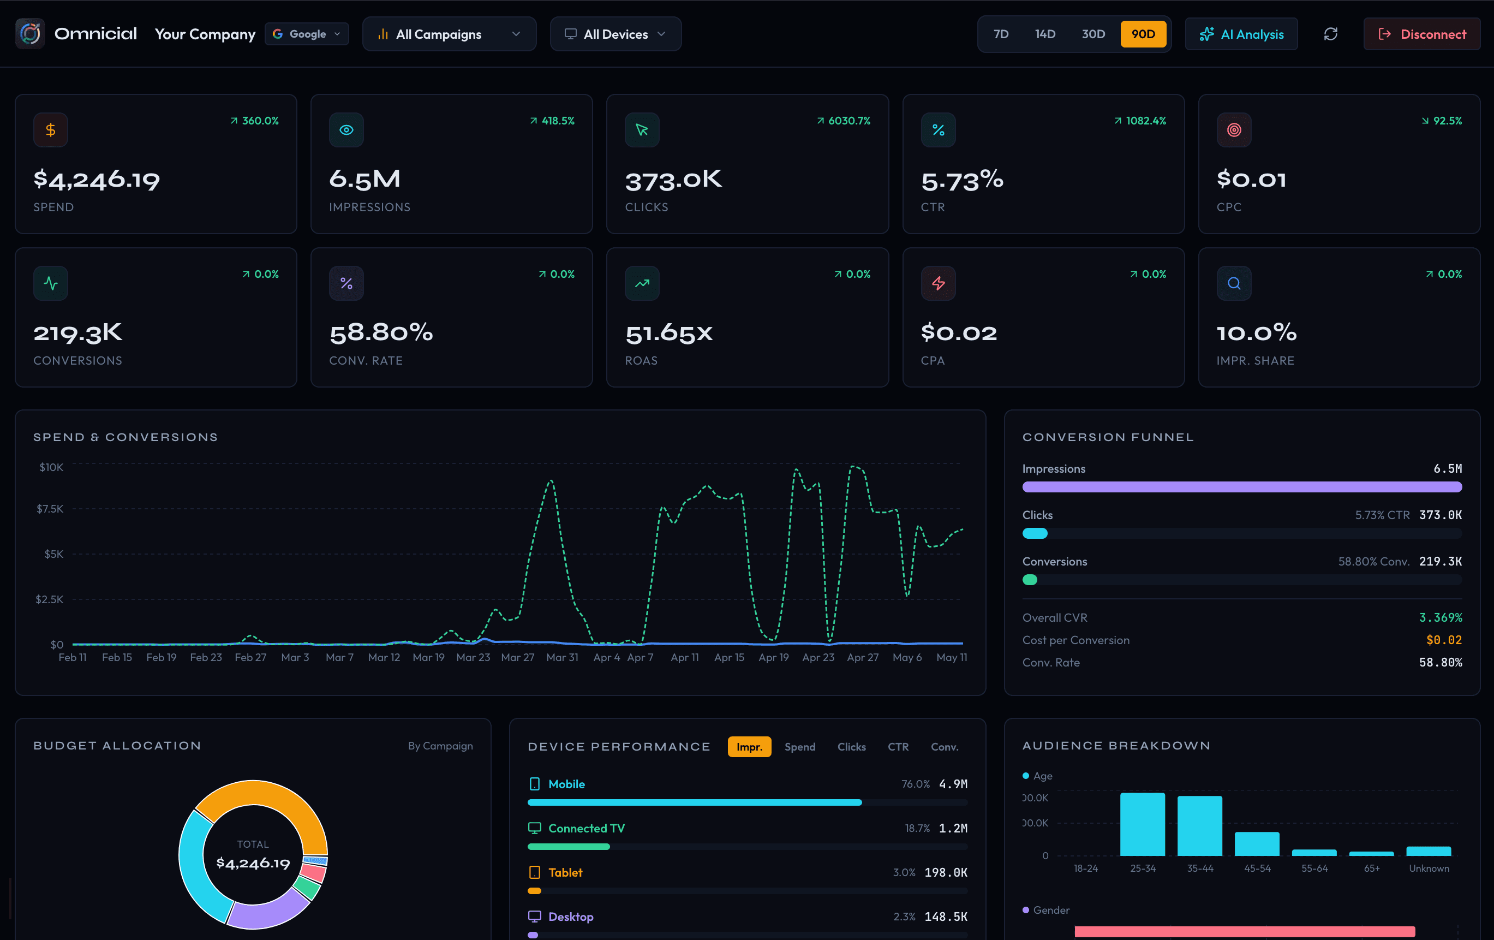Switch device performance to Conv. tab
This screenshot has height=940, width=1494.
(x=945, y=747)
